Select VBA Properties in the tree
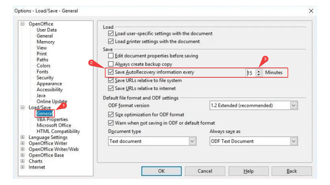 click(x=52, y=119)
